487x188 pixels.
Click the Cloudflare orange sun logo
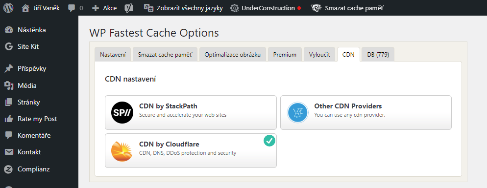122,151
